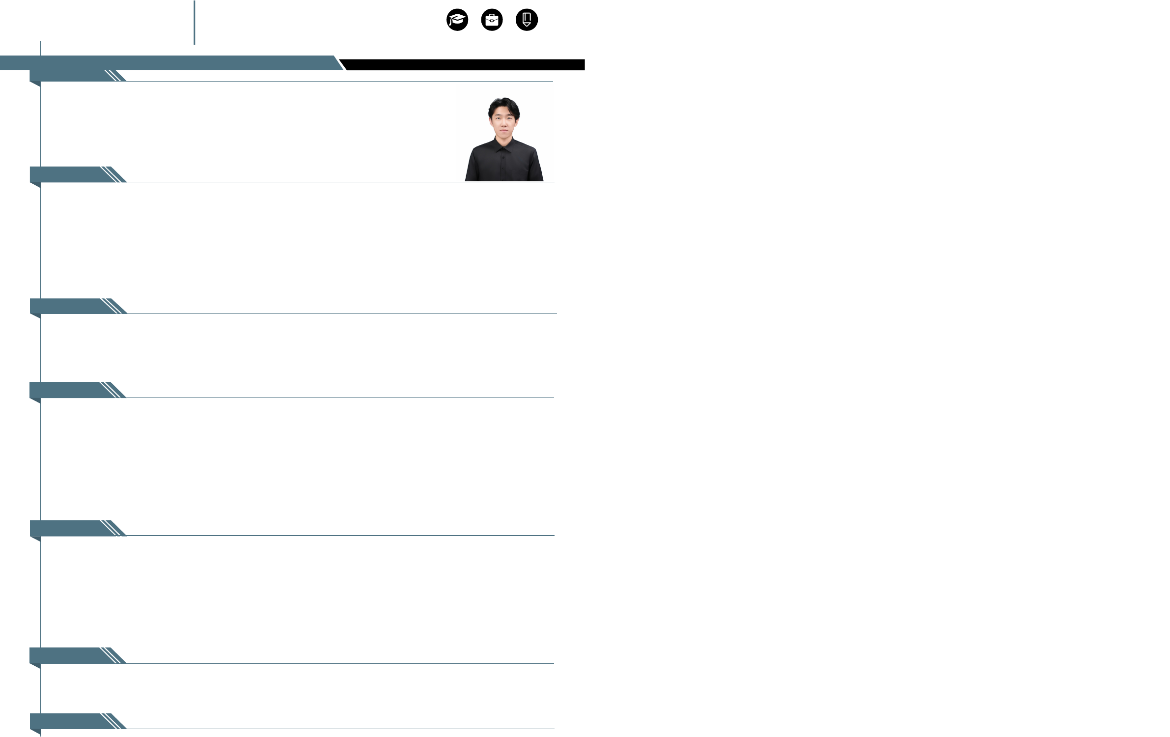Click the blank content area left of the photo
This screenshot has height=737, width=1170.
point(246,128)
